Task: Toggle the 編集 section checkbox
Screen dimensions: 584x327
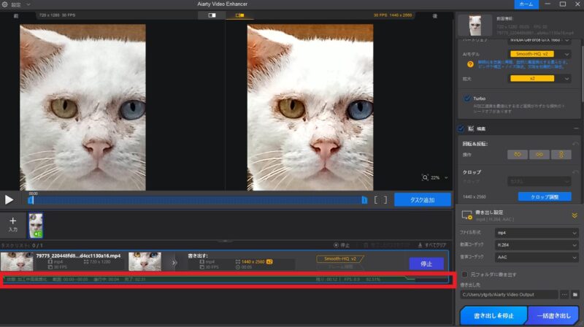Action: 461,128
